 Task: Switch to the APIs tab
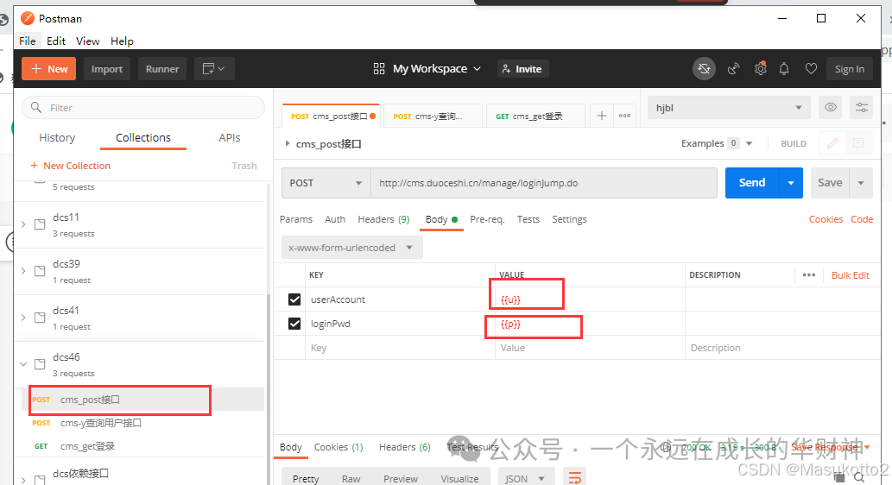(x=229, y=137)
